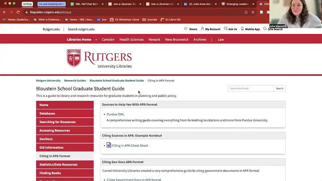
Task: Click the Word document icon beside Cheat Sheet
Action: pos(109,145)
